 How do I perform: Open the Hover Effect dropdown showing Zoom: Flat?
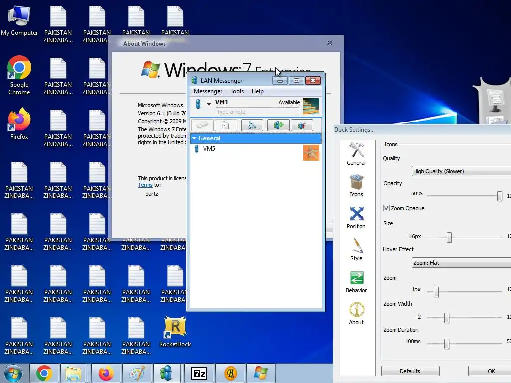point(461,263)
